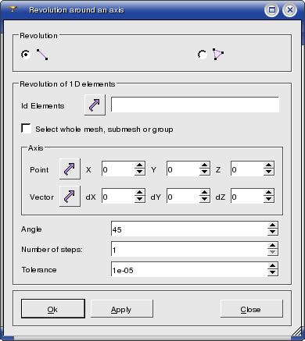305x341 pixels.
Task: Enable Select whole mesh, submesh or group
Action: [26, 129]
